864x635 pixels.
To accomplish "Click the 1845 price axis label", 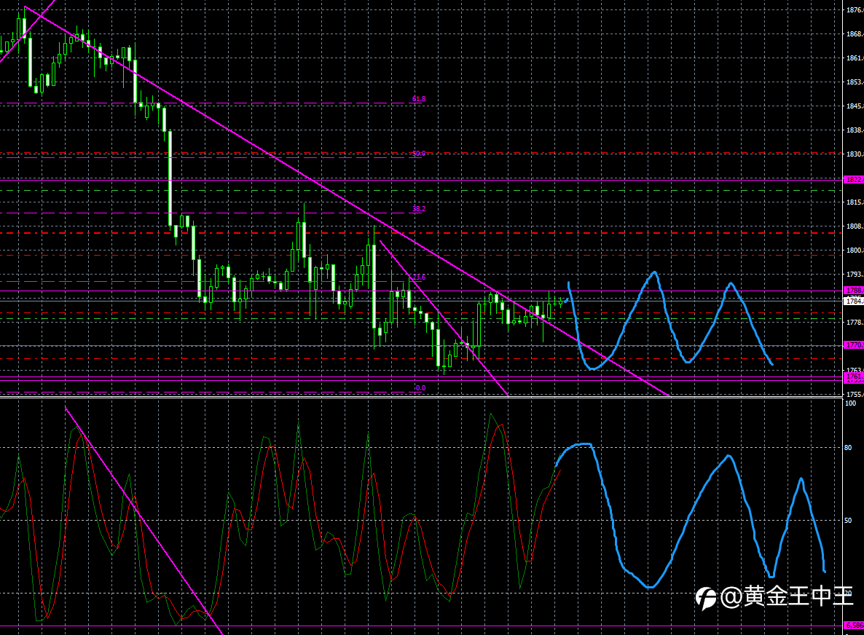I will [x=855, y=106].
